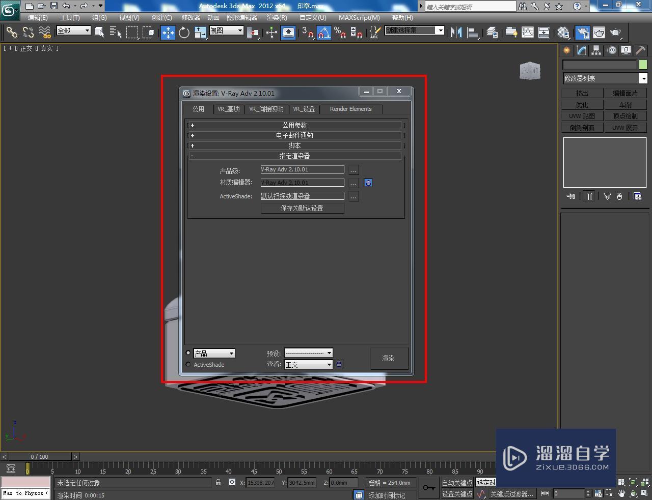Switch to the VR_间接照明 tab

coord(266,109)
